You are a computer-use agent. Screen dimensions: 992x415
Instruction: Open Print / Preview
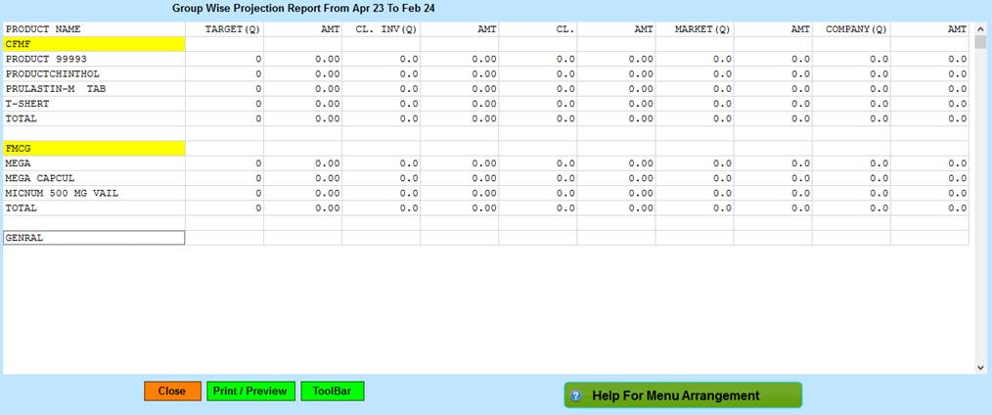coord(250,392)
